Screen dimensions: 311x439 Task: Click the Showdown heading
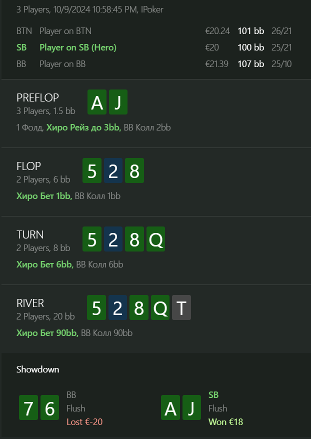37,369
